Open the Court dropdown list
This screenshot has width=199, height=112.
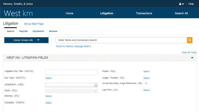pyautogui.click(x=96, y=91)
